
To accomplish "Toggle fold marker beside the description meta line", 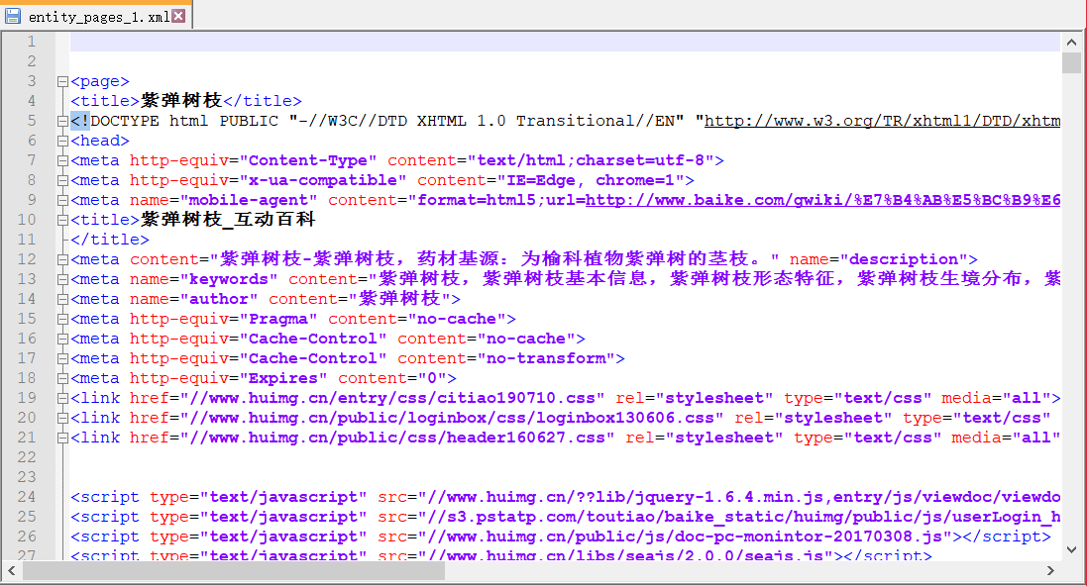I will coord(62,260).
